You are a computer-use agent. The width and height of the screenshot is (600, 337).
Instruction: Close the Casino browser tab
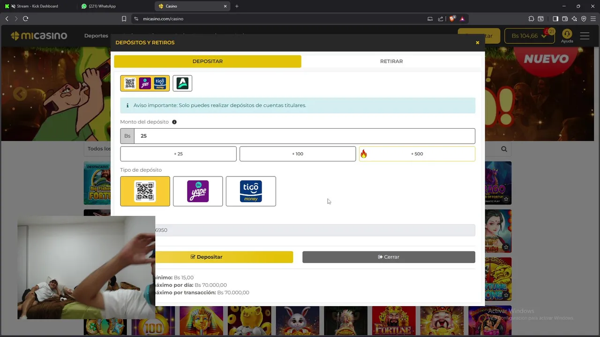(225, 6)
